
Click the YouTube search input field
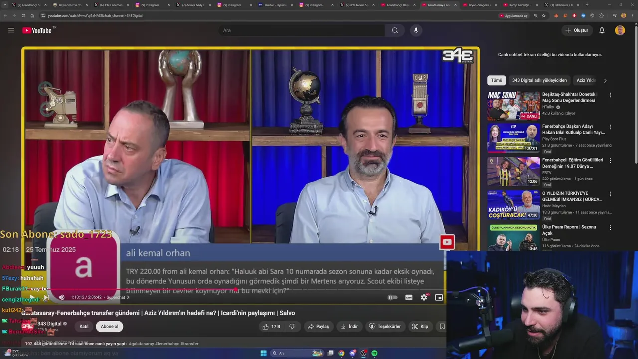pos(302,30)
